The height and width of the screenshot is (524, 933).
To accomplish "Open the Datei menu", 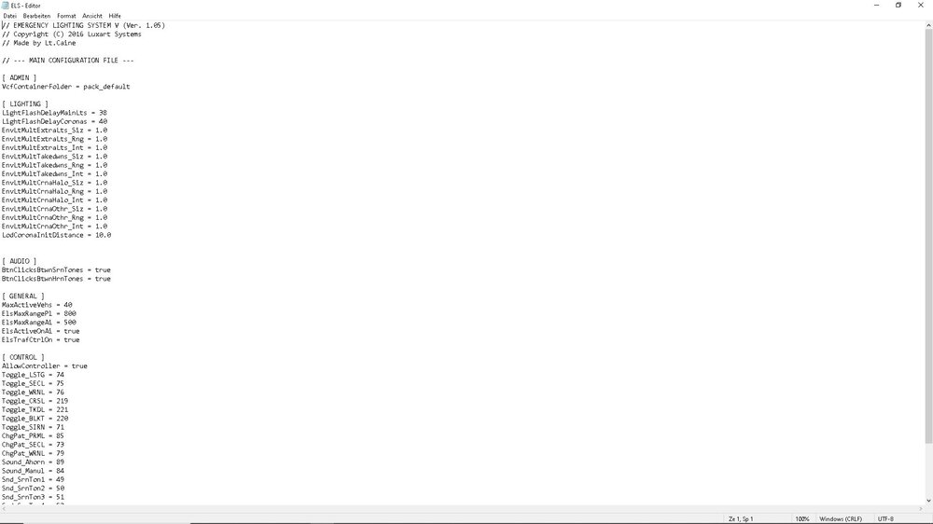I will (9, 16).
